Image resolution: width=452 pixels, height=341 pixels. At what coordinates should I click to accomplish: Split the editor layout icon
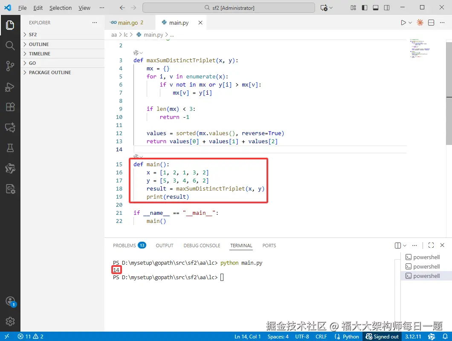(x=431, y=23)
